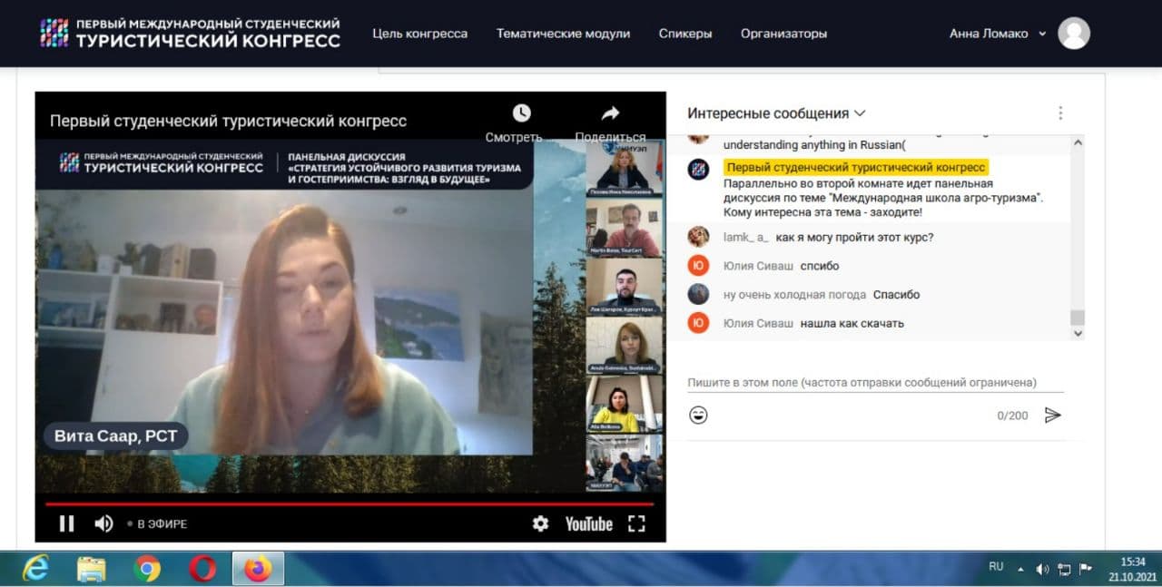Switch to Firefox in taskbar
The width and height of the screenshot is (1162, 587).
[258, 569]
